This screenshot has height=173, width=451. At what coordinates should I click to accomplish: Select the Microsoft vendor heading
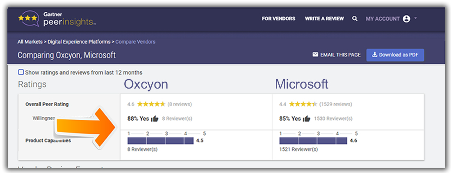302,84
